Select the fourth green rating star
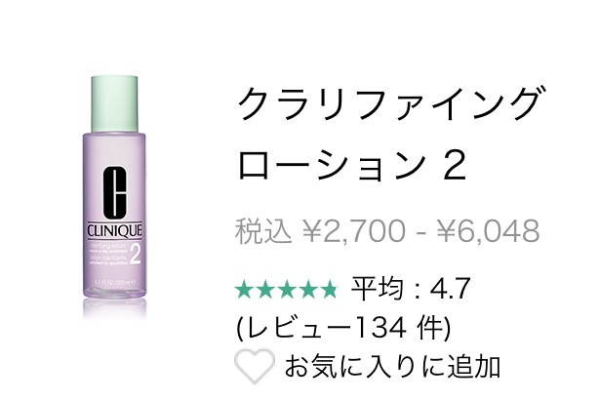Viewport: 599px width, 402px height. coord(307,289)
